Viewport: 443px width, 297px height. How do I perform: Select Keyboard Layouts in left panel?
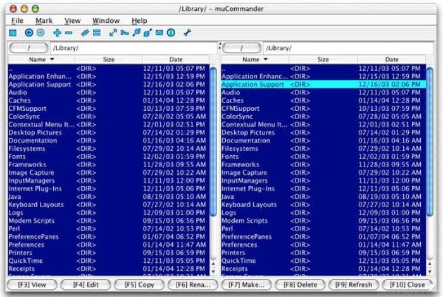(x=109, y=205)
